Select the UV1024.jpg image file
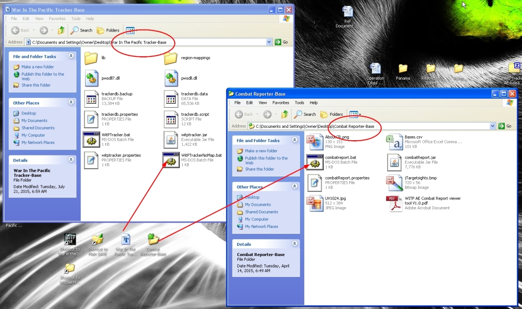Screen dimensions: 522x309 point(327,203)
